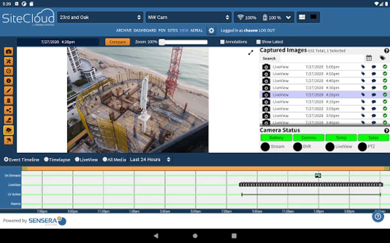Expand the image with the fullscreen arrow icon
Screen dimensions: 390x243
coord(251,53)
